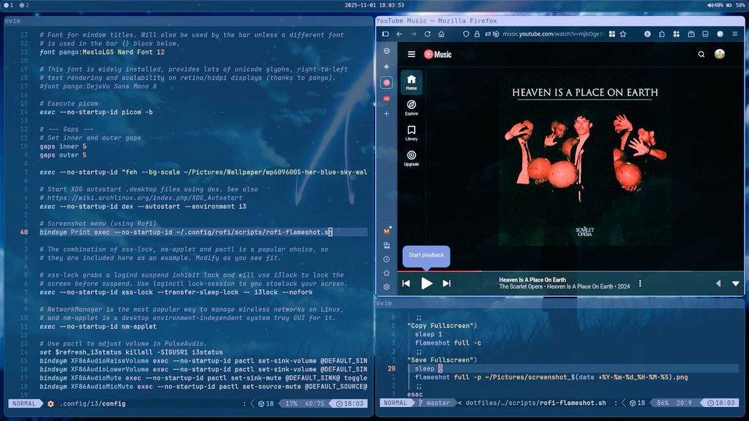Image resolution: width=749 pixels, height=421 pixels.
Task: Open the Library section
Action: tap(411, 133)
